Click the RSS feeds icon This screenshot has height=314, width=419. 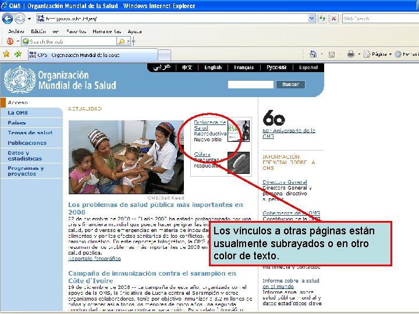(332, 55)
